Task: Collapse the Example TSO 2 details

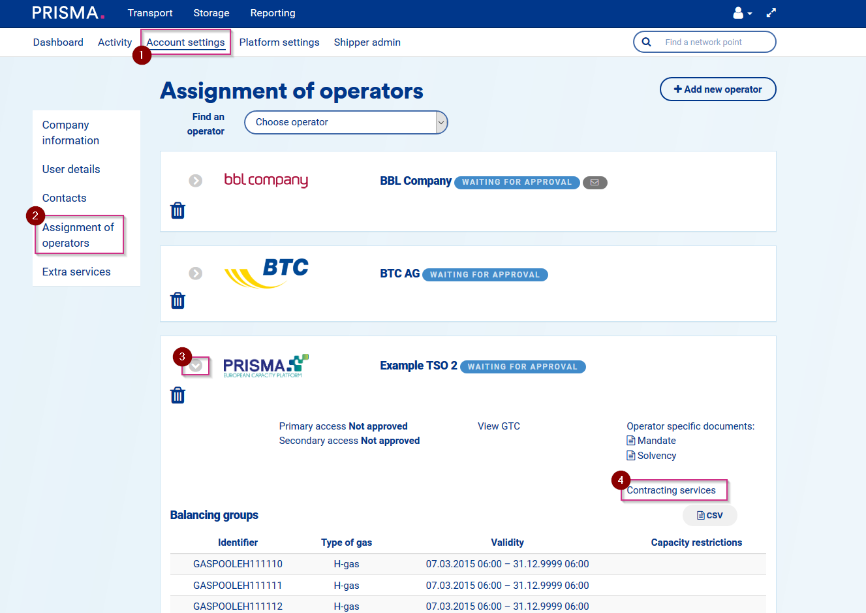Action: [x=196, y=366]
